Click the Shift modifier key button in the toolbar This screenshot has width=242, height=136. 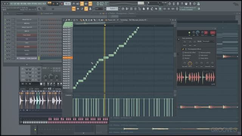(x=173, y=9)
